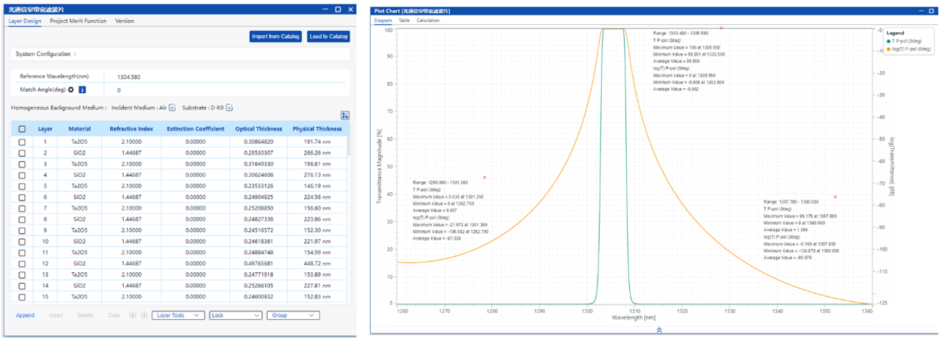Open the Lock dropdown
The image size is (939, 338).
[x=235, y=315]
